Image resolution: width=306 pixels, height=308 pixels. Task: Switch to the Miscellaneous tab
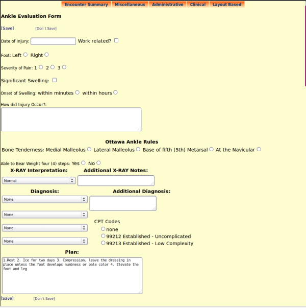click(x=130, y=5)
